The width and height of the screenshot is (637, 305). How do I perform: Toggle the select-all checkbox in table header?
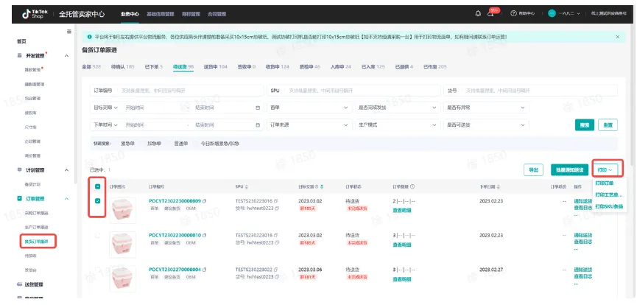98,186
